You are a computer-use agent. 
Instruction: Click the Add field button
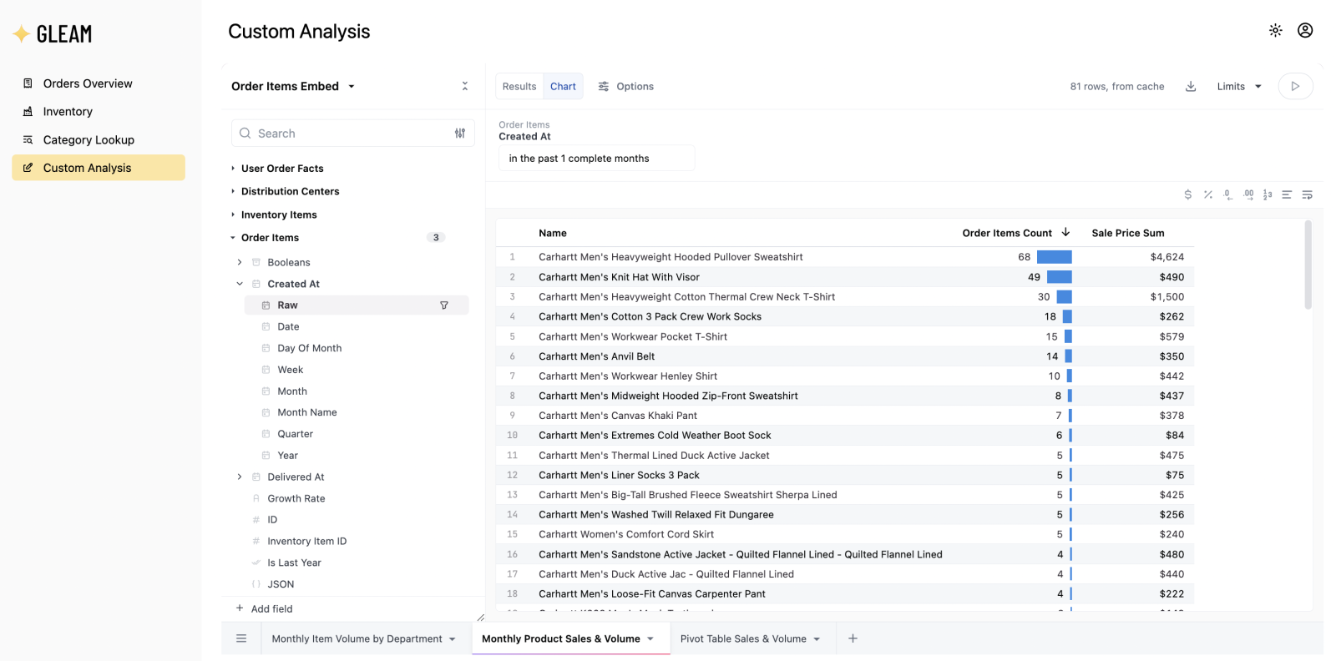click(264, 608)
